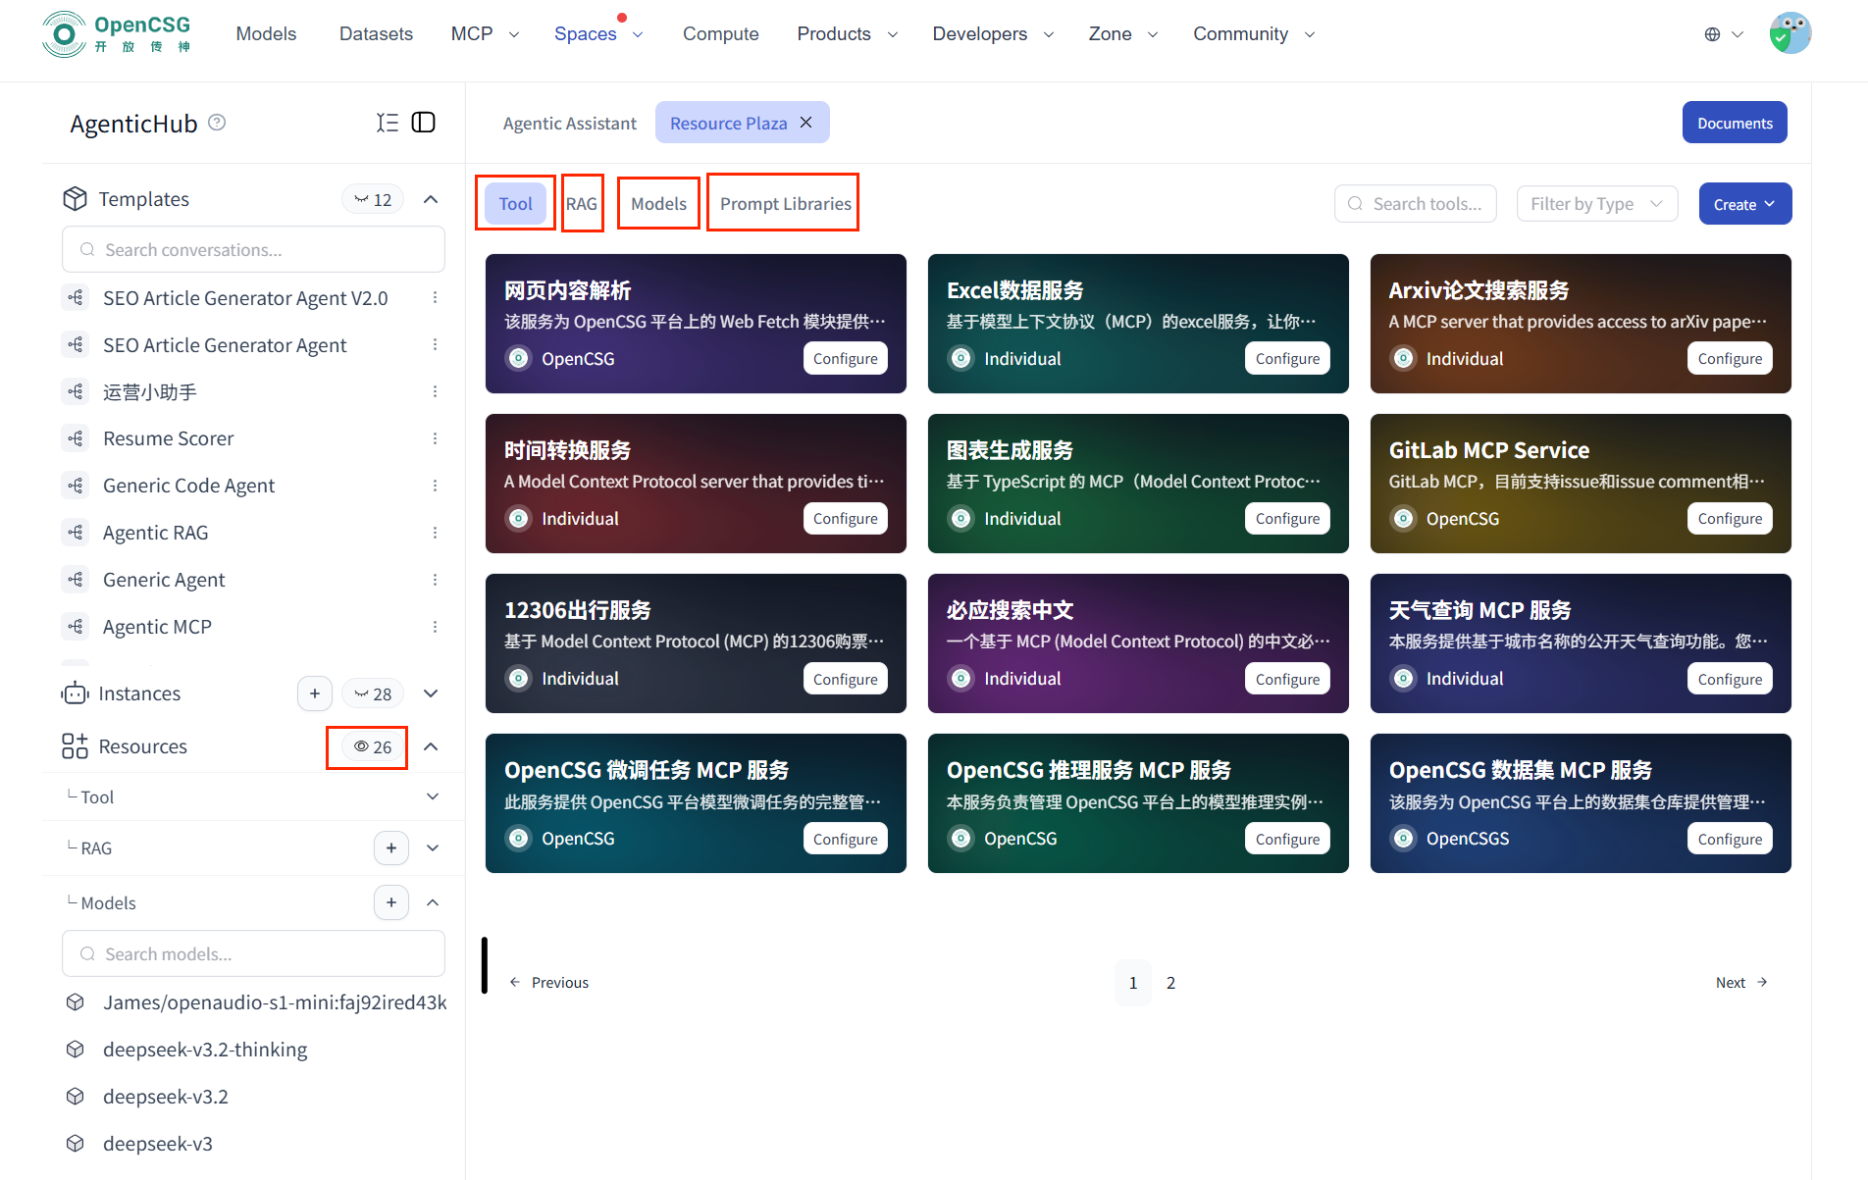Open the Create dropdown button
The image size is (1868, 1180).
point(1744,204)
